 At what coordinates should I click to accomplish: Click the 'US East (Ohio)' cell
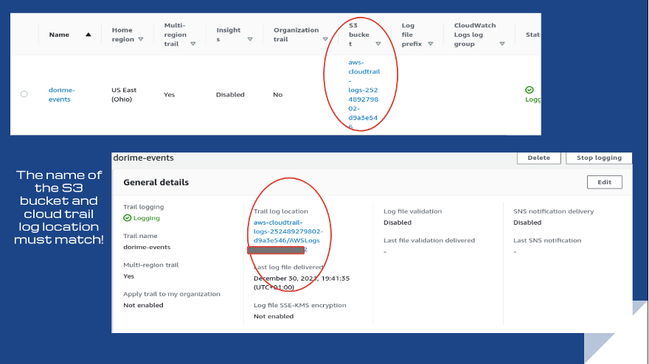click(124, 95)
